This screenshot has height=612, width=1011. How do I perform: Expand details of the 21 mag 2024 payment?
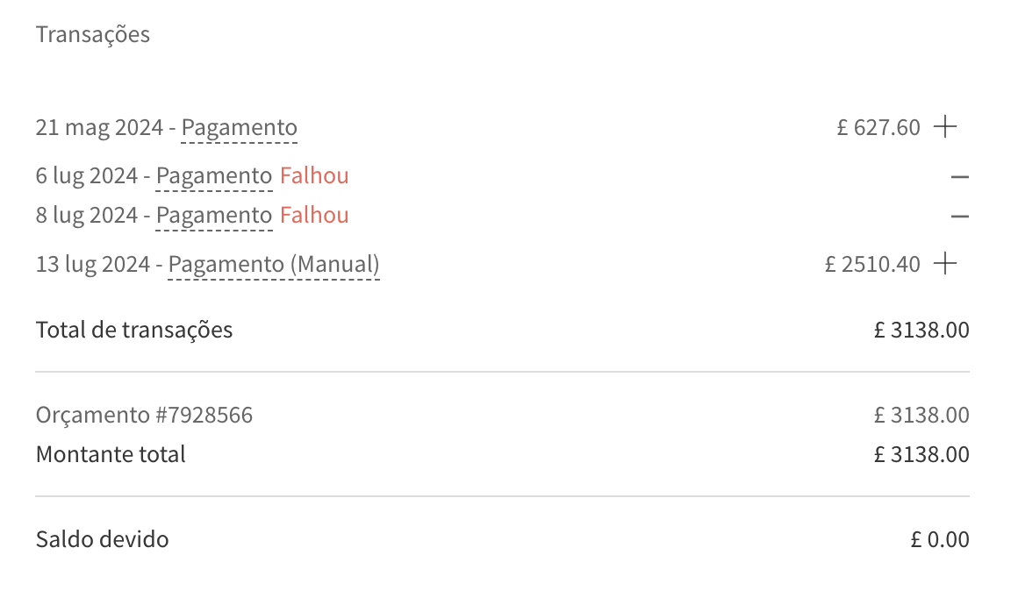click(x=946, y=126)
